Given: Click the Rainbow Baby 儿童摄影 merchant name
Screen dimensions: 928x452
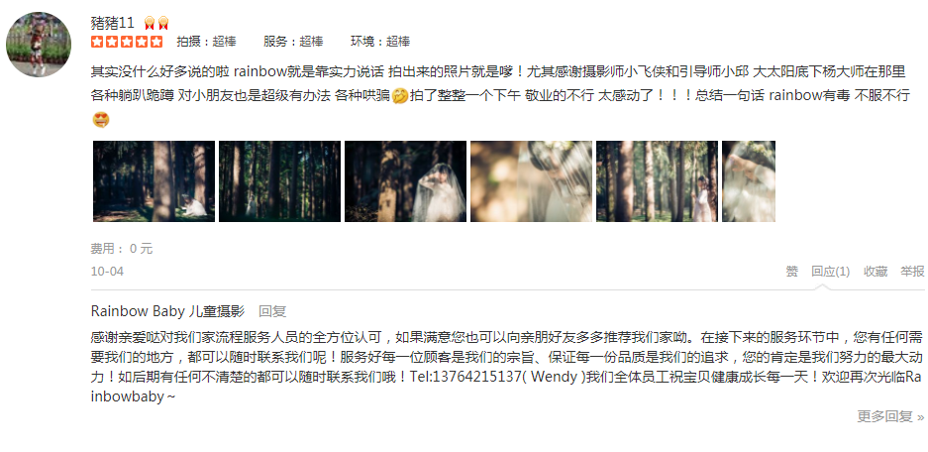Looking at the screenshot, I should pyautogui.click(x=167, y=311).
